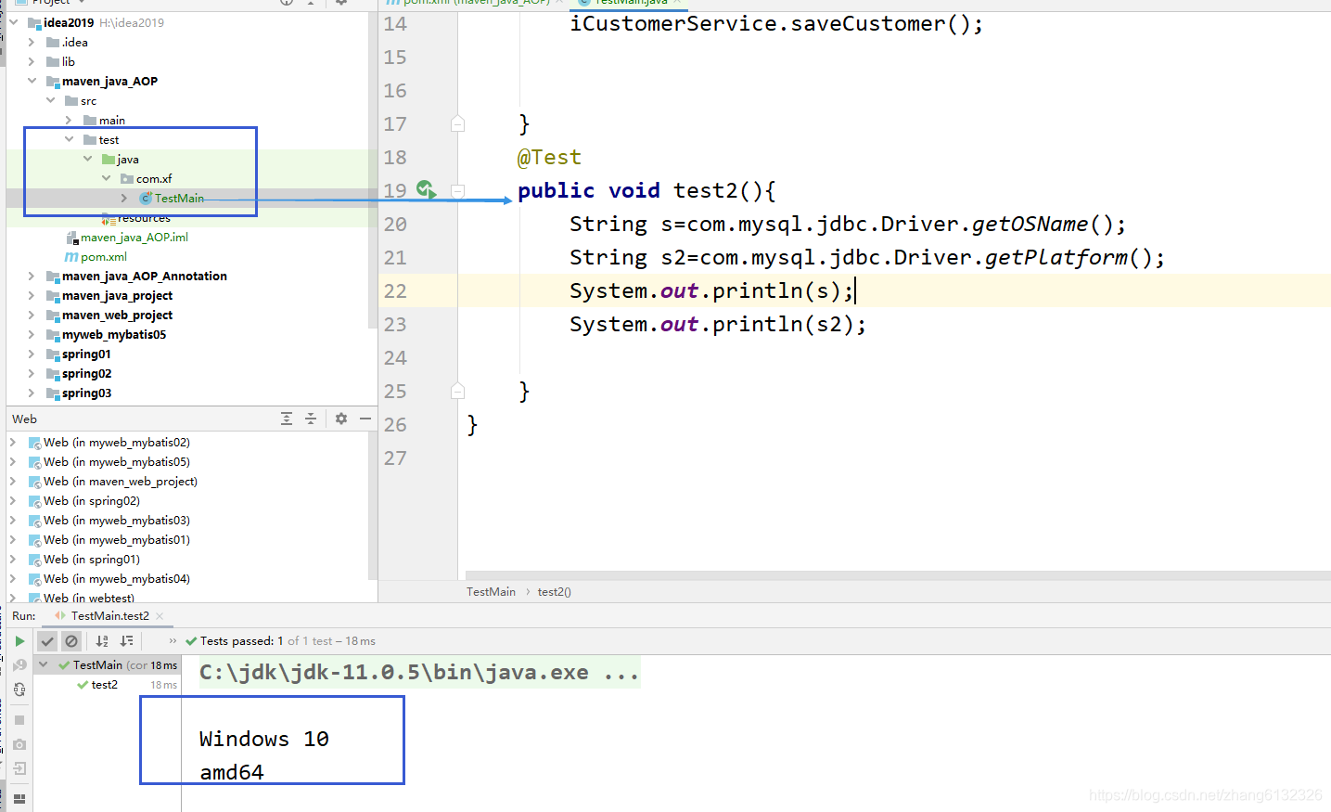Collapse the src folder
Screen dimensions: 1331x812
[x=50, y=100]
